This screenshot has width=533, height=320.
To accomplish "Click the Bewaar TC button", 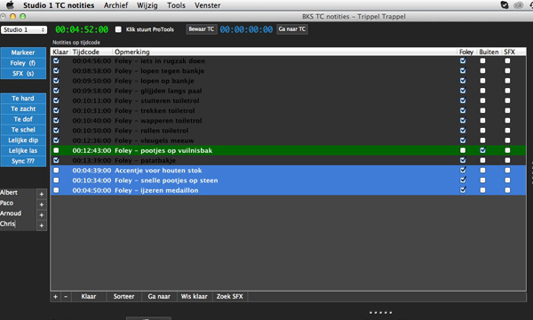I will click(x=202, y=29).
